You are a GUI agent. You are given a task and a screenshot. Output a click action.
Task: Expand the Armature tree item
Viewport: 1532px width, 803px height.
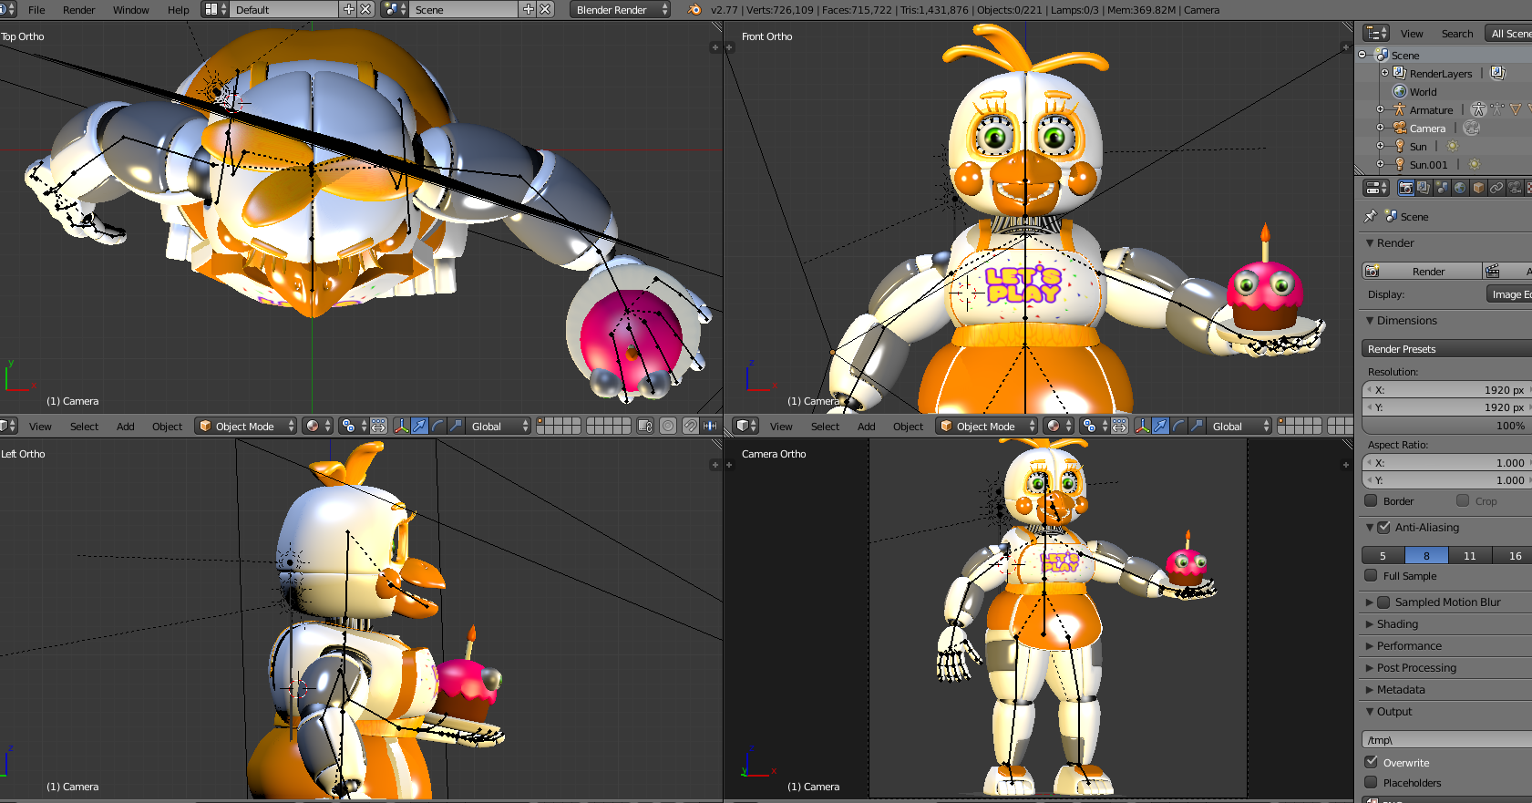coord(1381,109)
